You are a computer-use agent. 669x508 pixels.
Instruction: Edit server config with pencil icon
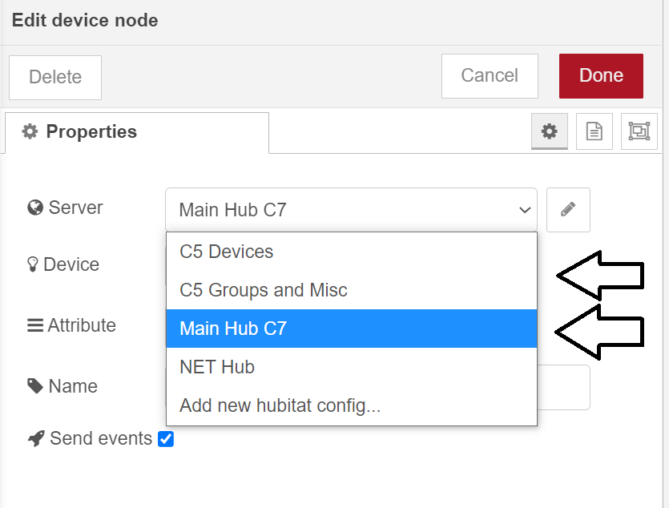pos(568,210)
